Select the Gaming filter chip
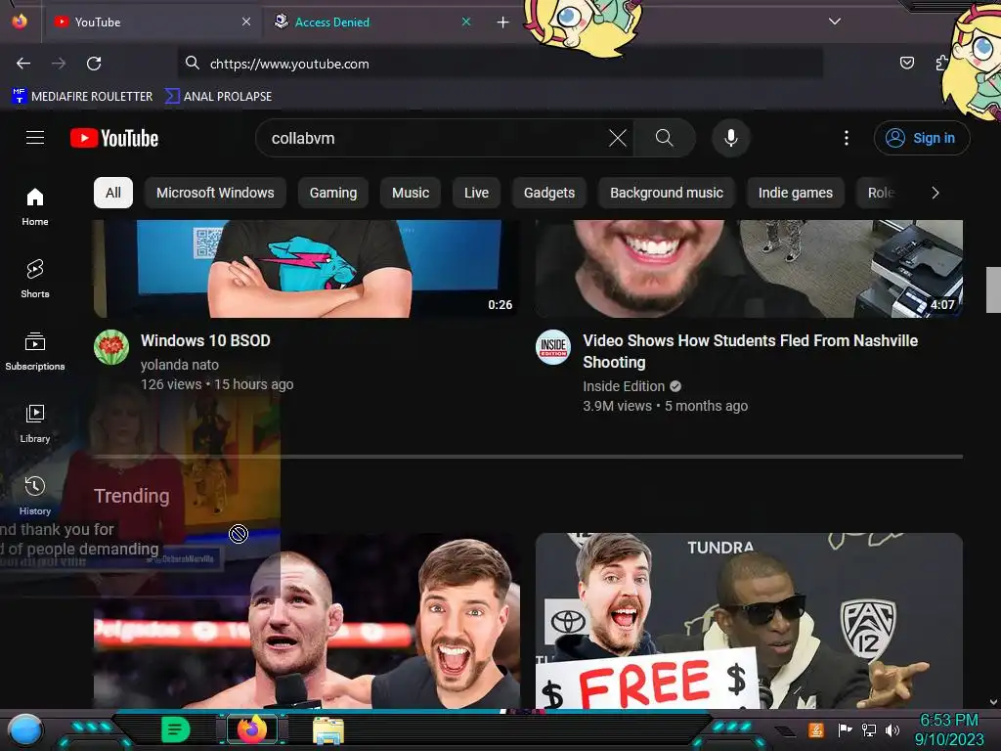 pyautogui.click(x=333, y=193)
